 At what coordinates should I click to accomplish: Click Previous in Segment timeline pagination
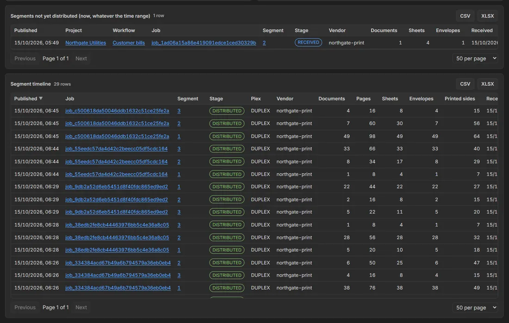click(25, 307)
